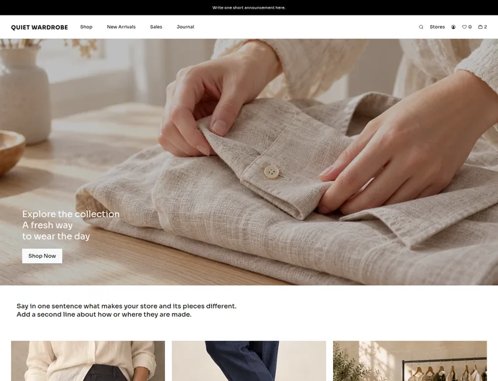Open the New Arrivals menu item
Viewport: 498px width, 381px height.
[x=121, y=27]
